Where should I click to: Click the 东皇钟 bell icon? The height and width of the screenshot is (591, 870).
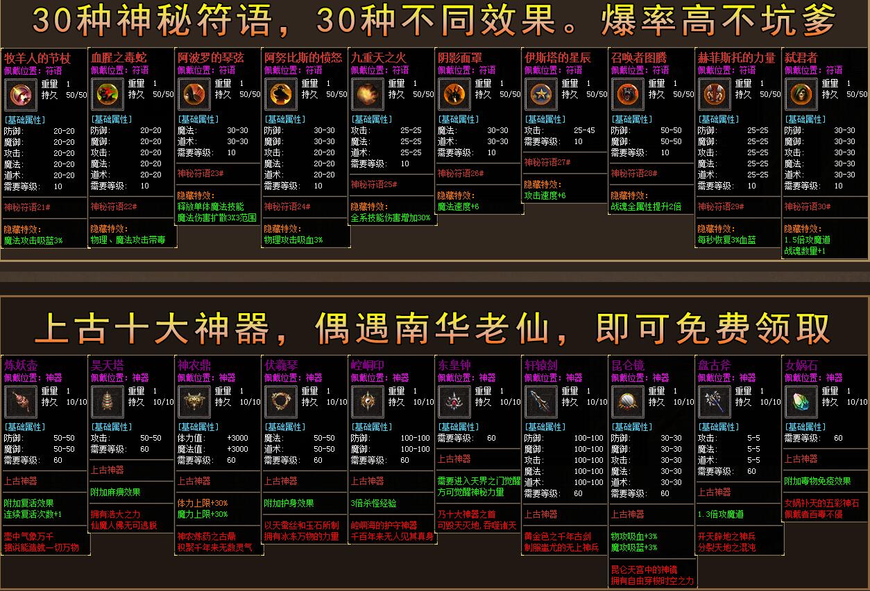(454, 402)
